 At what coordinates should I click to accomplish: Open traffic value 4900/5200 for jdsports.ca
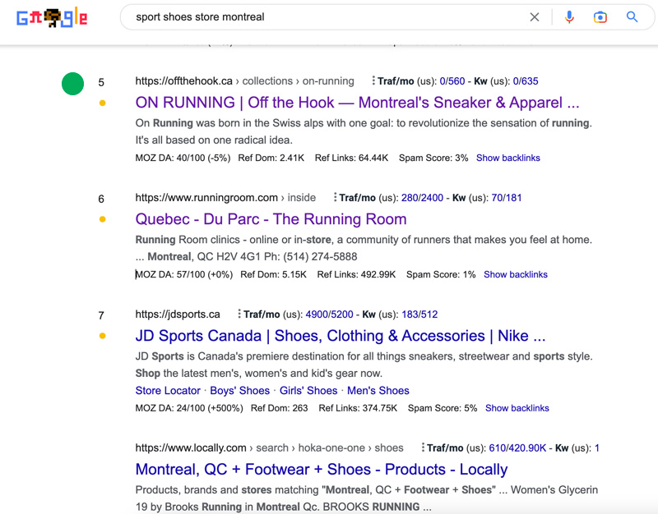[x=330, y=314]
